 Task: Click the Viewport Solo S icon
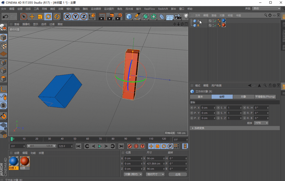coord(4,105)
